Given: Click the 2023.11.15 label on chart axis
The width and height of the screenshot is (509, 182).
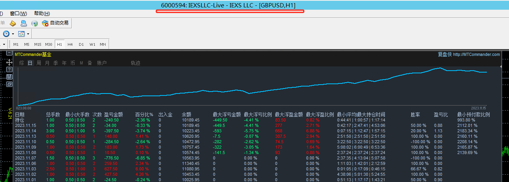Looking at the screenshot, I should [479, 108].
